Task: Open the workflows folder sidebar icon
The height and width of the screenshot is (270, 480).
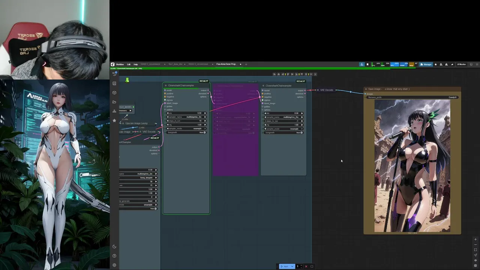Action: (x=114, y=102)
